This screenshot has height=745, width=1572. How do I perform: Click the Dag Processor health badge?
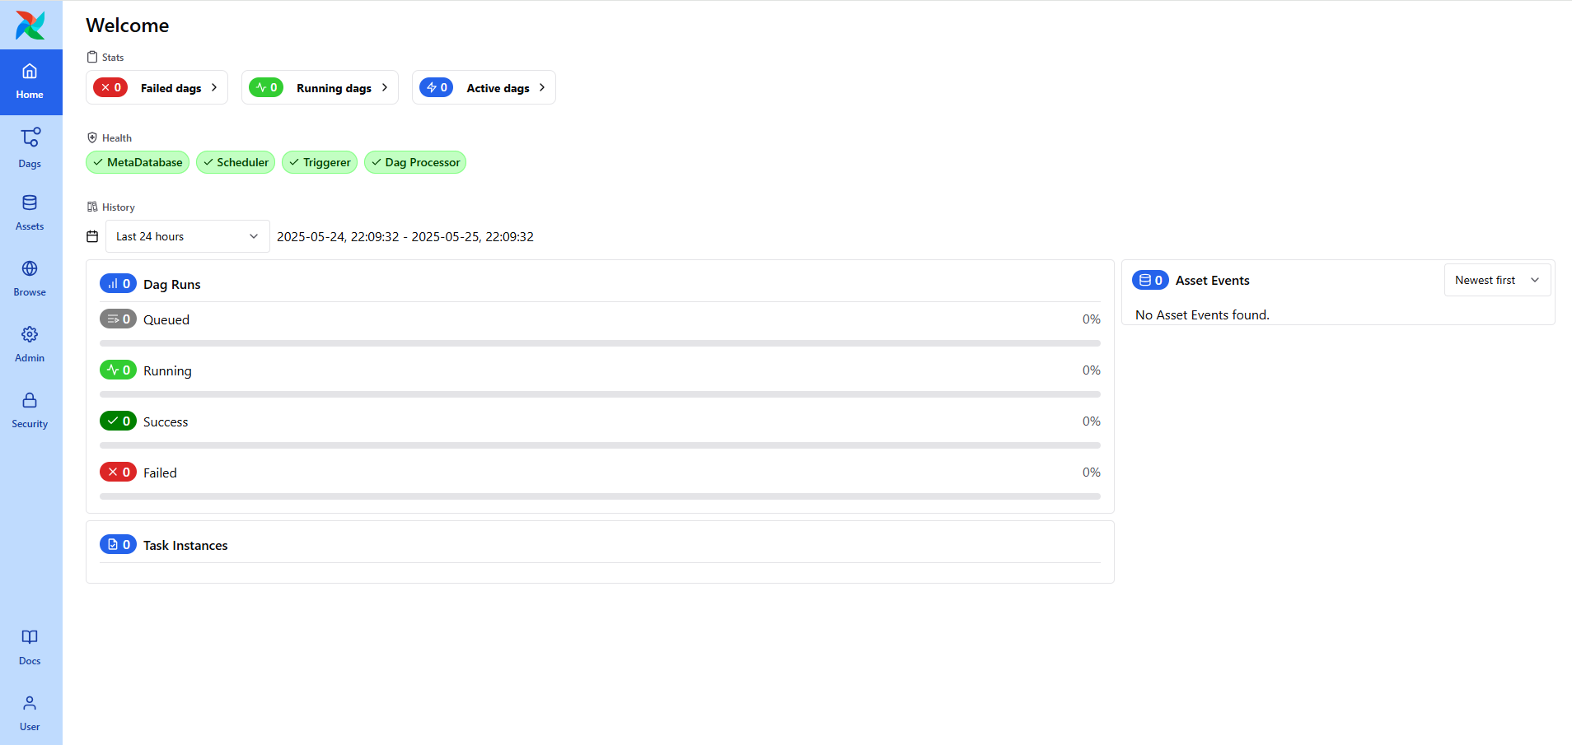coord(415,162)
